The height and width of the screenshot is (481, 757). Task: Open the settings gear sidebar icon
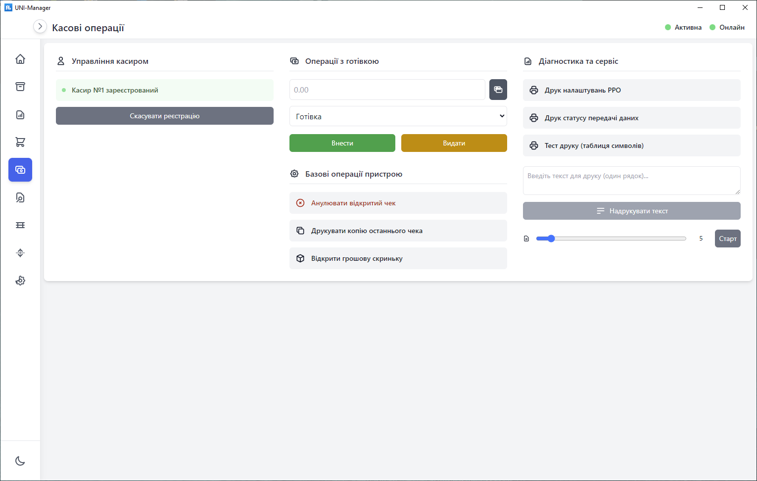(20, 281)
